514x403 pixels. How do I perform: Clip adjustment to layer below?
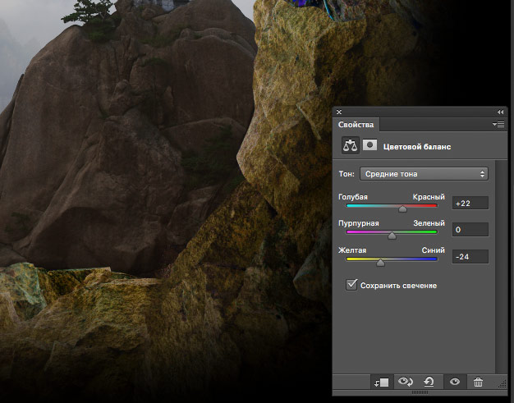[382, 382]
